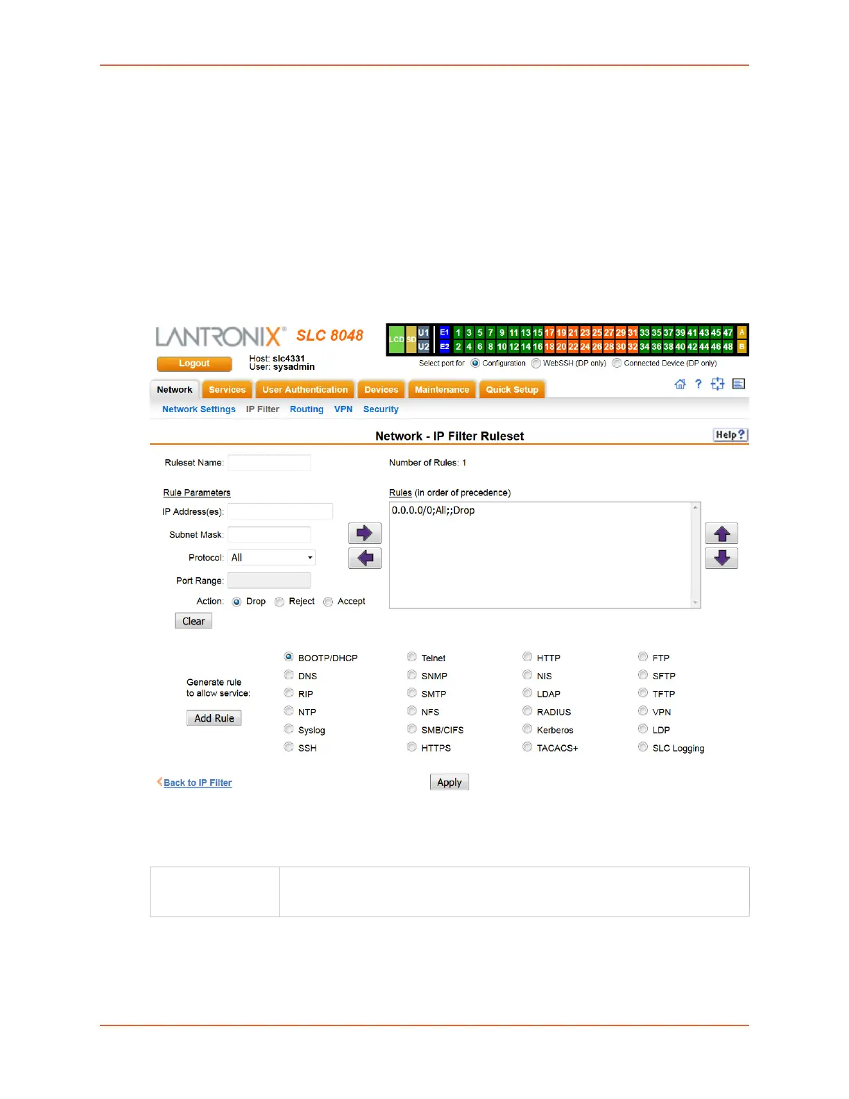The height and width of the screenshot is (1099, 849).
Task: Open the Protocol dropdown
Action: [x=272, y=557]
